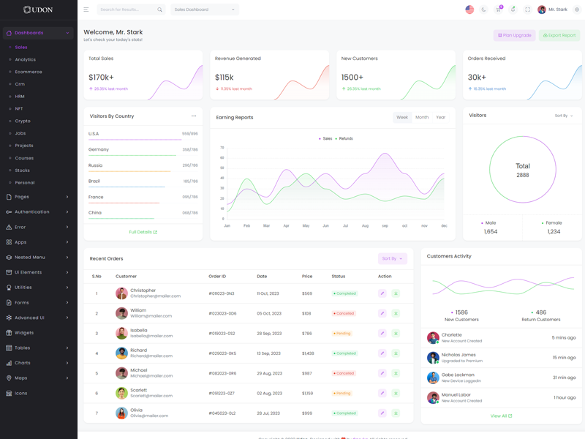
Task: Click the notification bell icon
Action: point(513,10)
